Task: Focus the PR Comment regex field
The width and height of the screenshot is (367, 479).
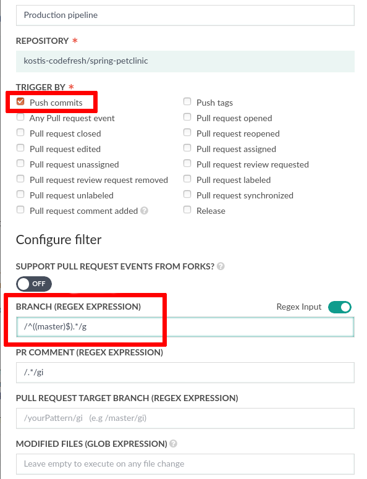Action: tap(185, 373)
